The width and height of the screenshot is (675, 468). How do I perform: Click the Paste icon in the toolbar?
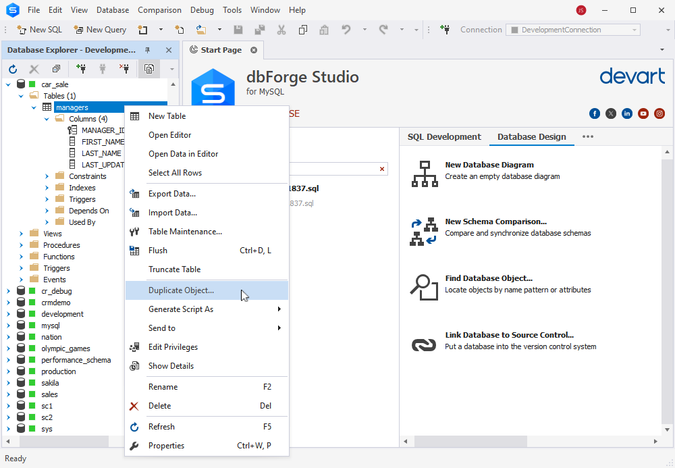point(324,30)
